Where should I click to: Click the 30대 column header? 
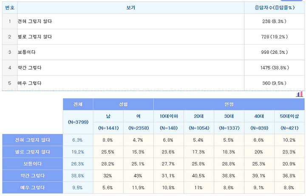[x=229, y=116]
